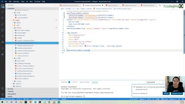185x104 pixels.
Task: Click the errors and warnings counter in the status bar
Action: (27, 99)
